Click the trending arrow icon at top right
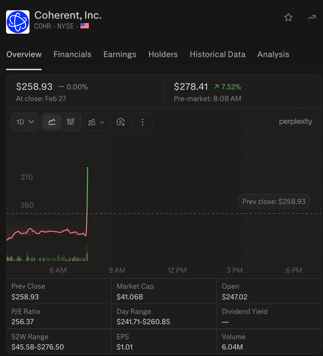The image size is (323, 356). (x=312, y=17)
